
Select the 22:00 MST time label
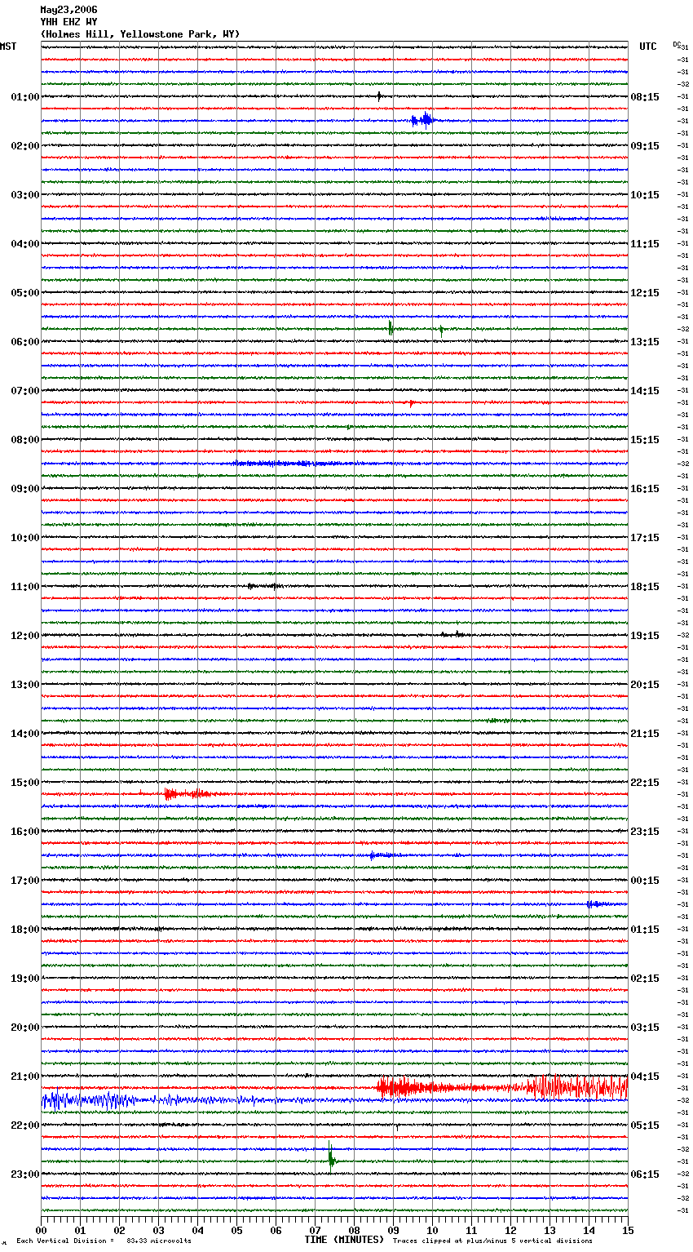tap(25, 1125)
